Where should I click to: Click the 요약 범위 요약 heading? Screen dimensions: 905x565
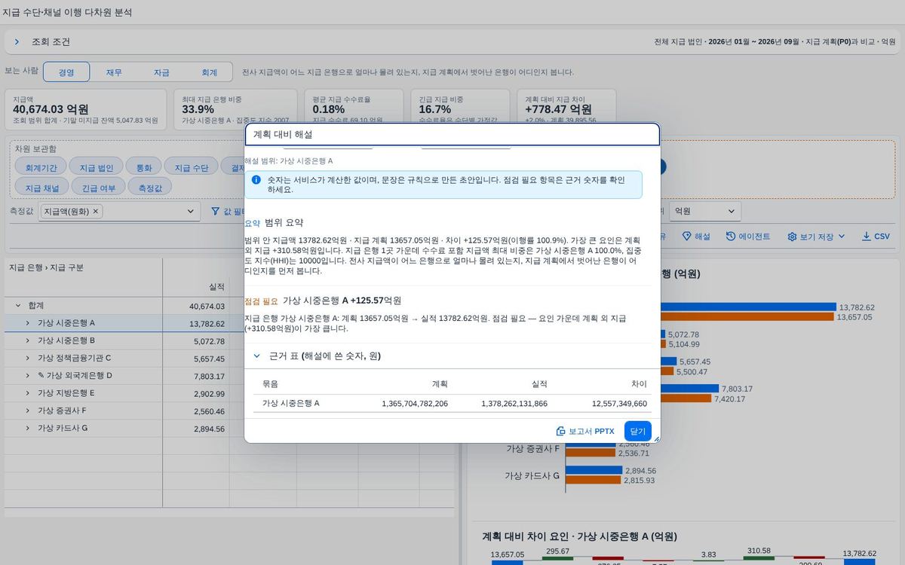(274, 223)
